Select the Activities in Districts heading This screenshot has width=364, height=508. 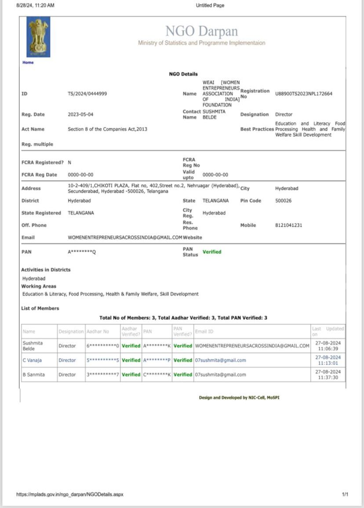coord(46,269)
